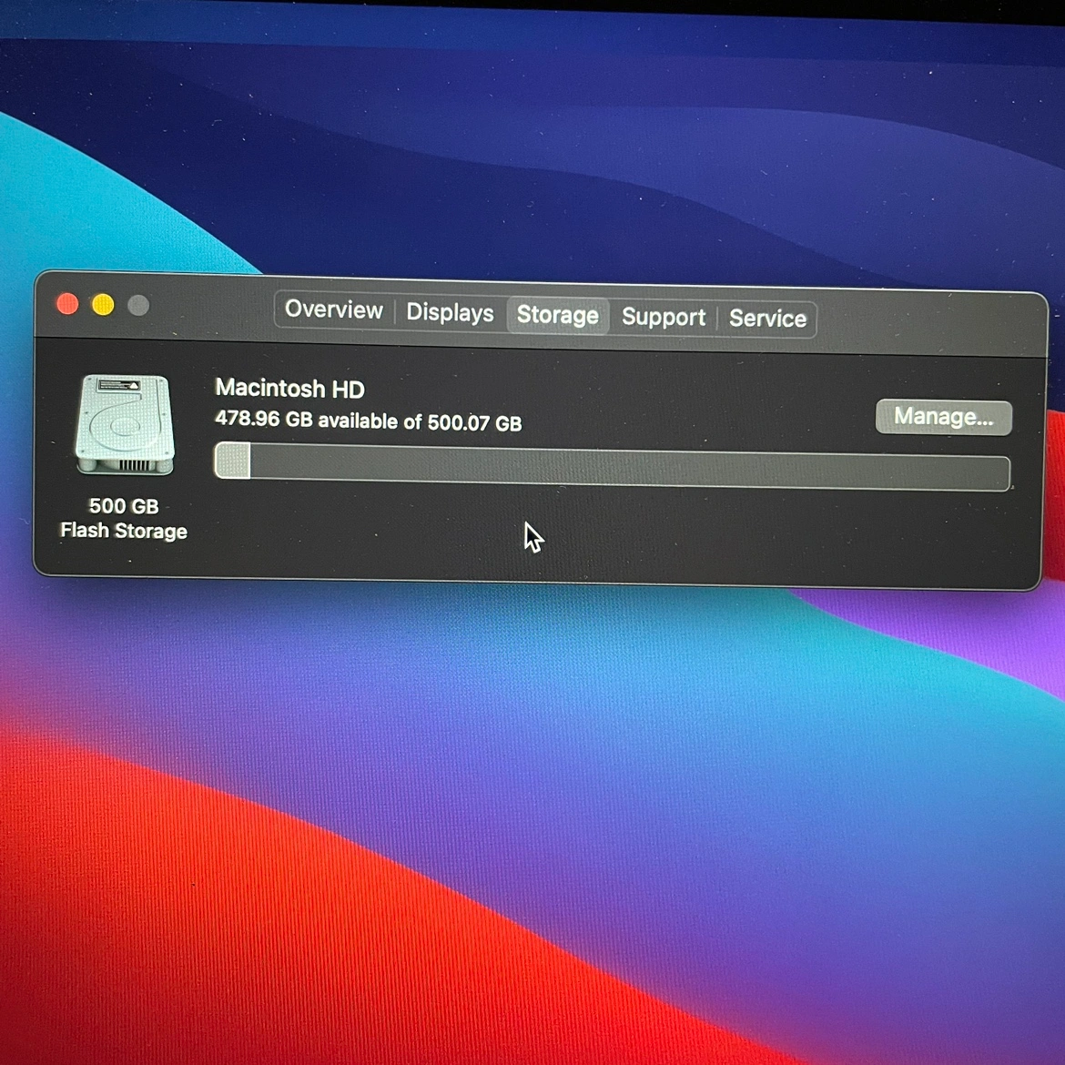Select the Storage tab

tap(557, 315)
